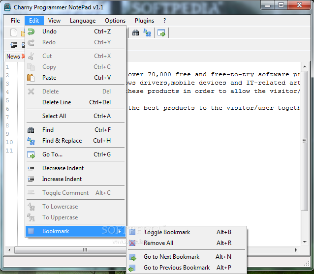The width and height of the screenshot is (314, 274).
Task: Choose Paste from the Edit menu
Action: tap(75, 78)
